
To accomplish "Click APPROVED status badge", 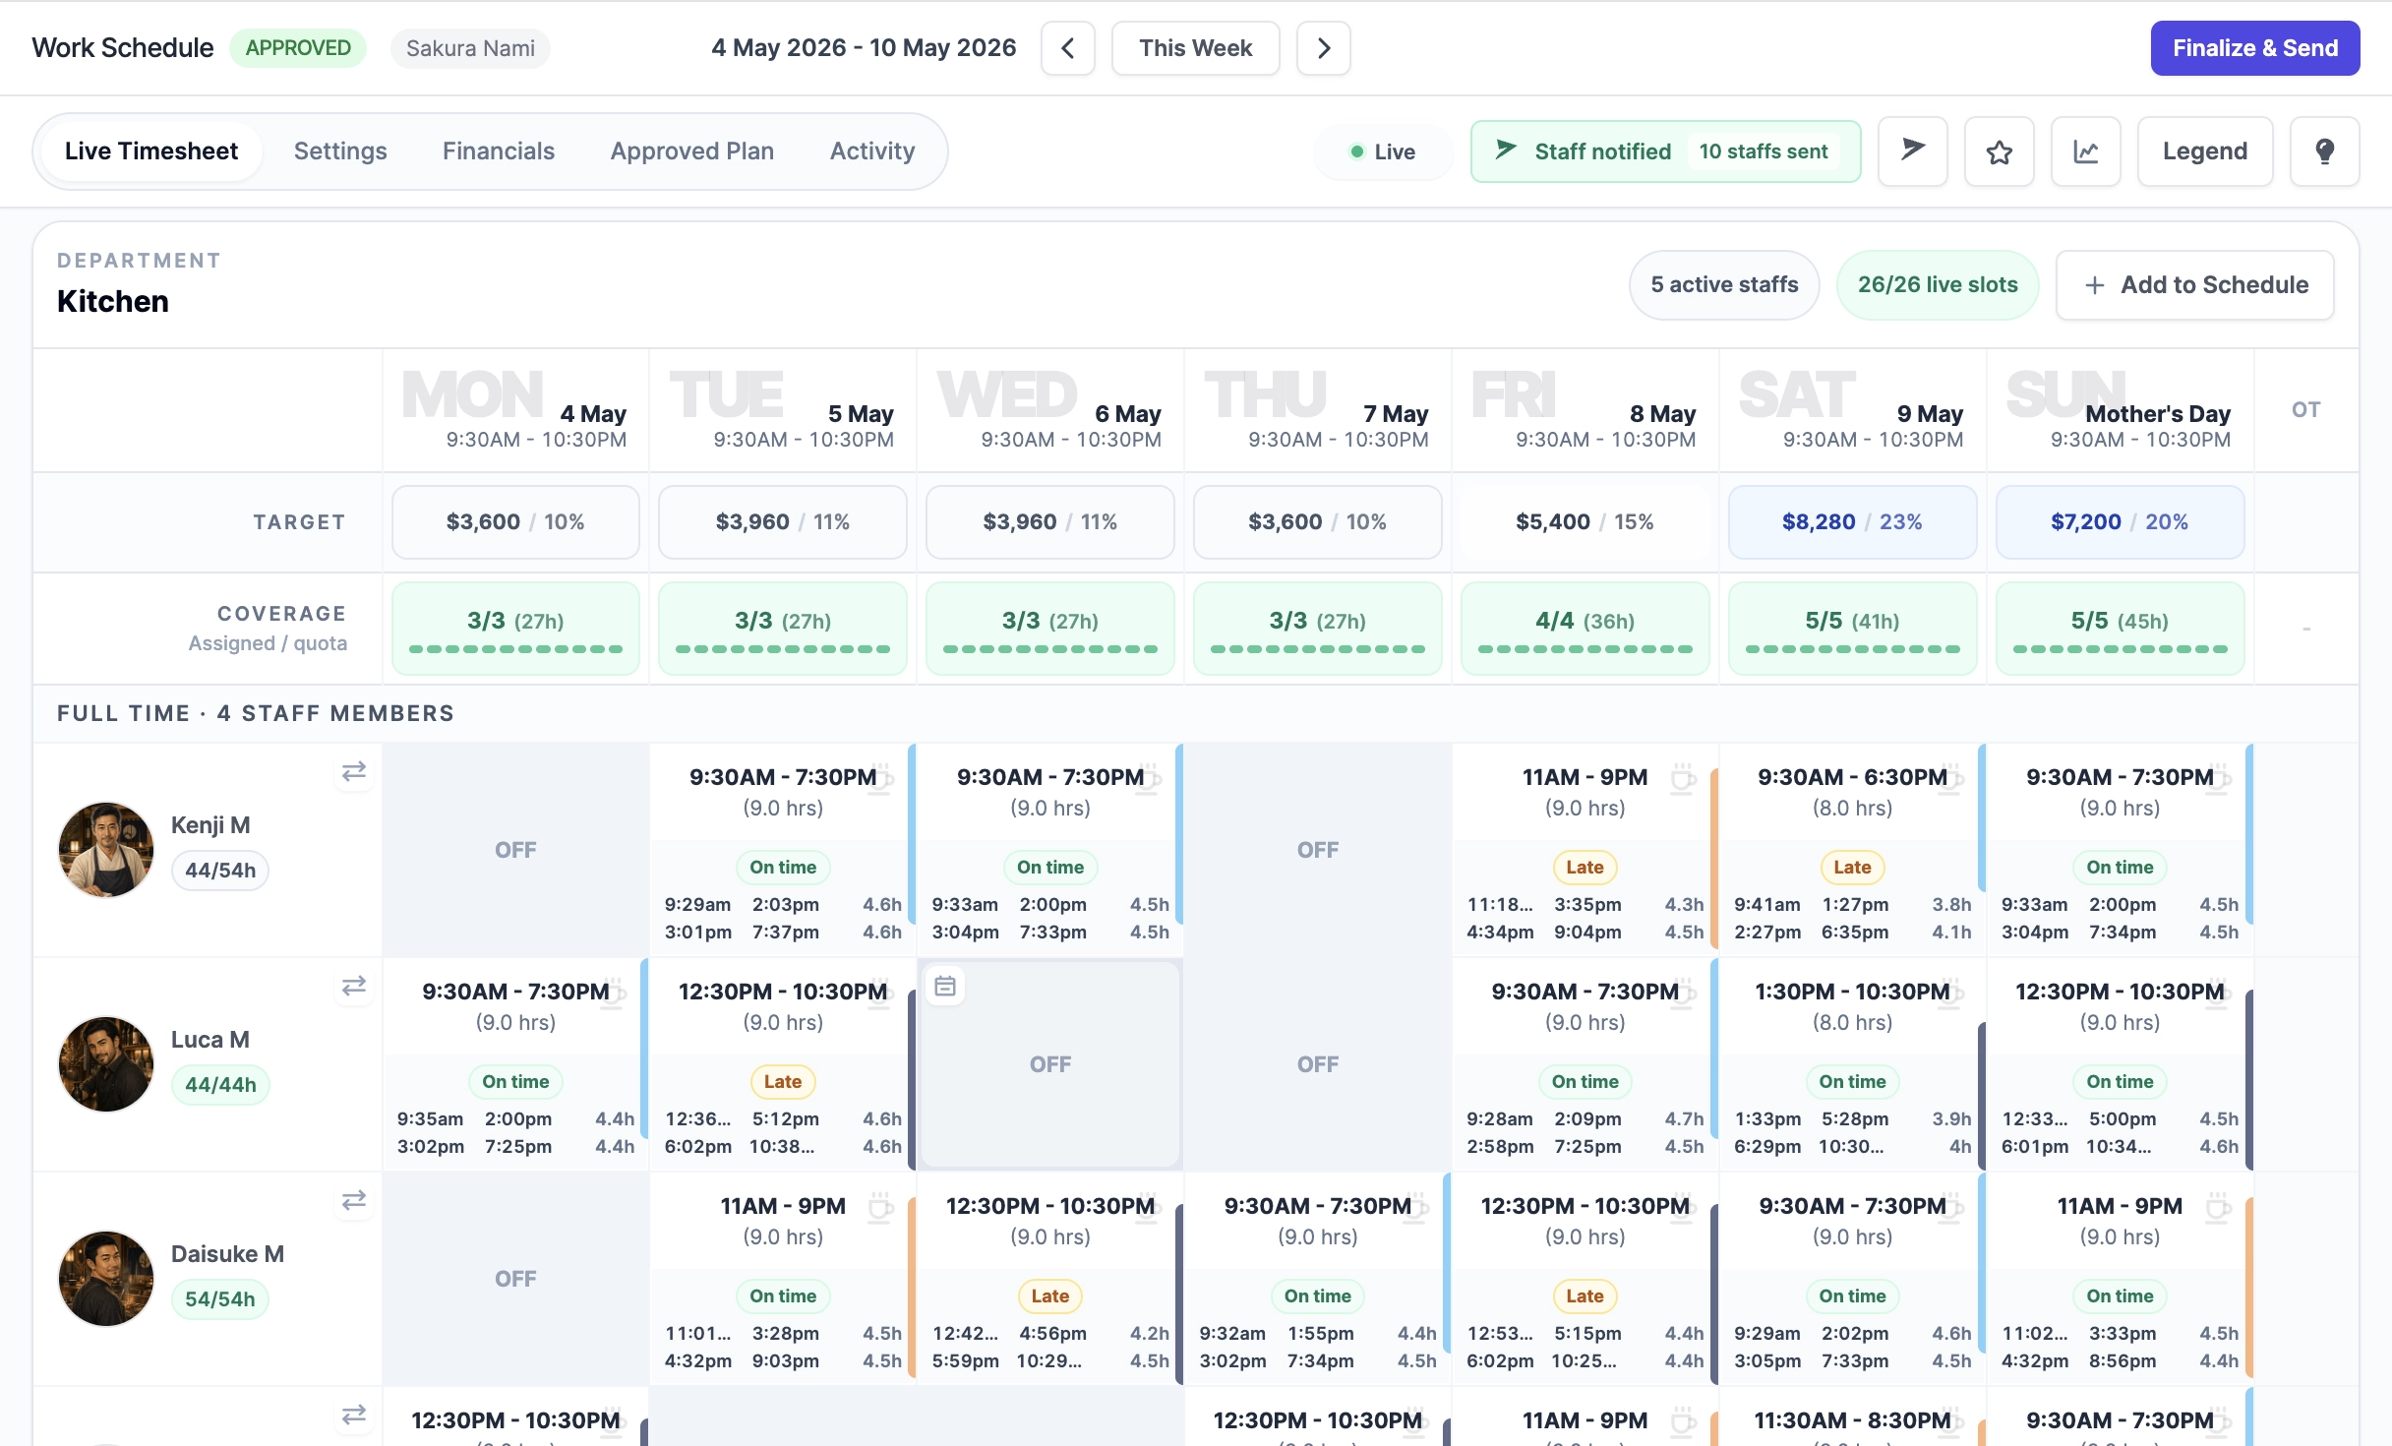I will click(x=298, y=48).
